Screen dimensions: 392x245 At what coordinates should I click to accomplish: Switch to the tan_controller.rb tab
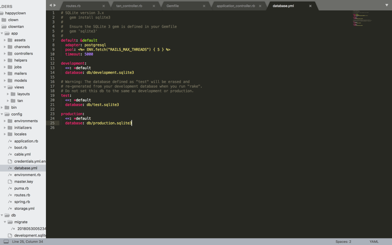(x=129, y=6)
